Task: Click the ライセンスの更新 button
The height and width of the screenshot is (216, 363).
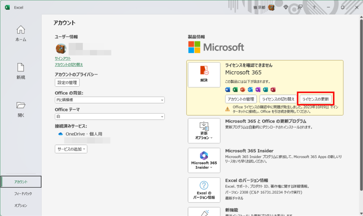Action: point(315,99)
